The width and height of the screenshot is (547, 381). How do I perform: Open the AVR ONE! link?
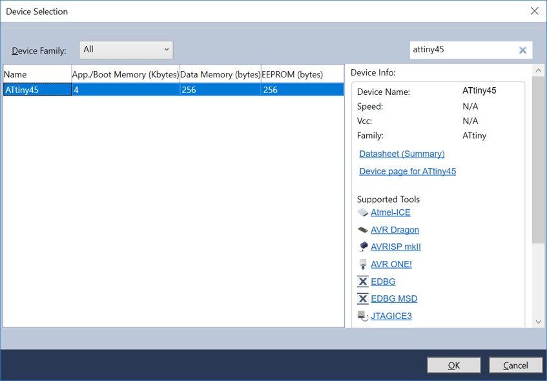(391, 264)
